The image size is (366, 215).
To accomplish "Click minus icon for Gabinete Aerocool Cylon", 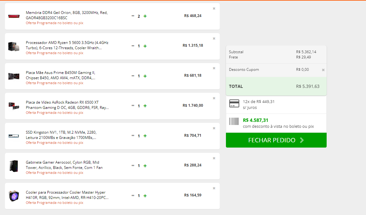I will click(x=133, y=166).
